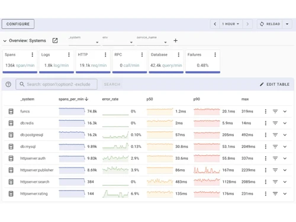Click the httpserver:rating p90 sparkline chart
Viewport: 296px width, 222px height.
207,194
